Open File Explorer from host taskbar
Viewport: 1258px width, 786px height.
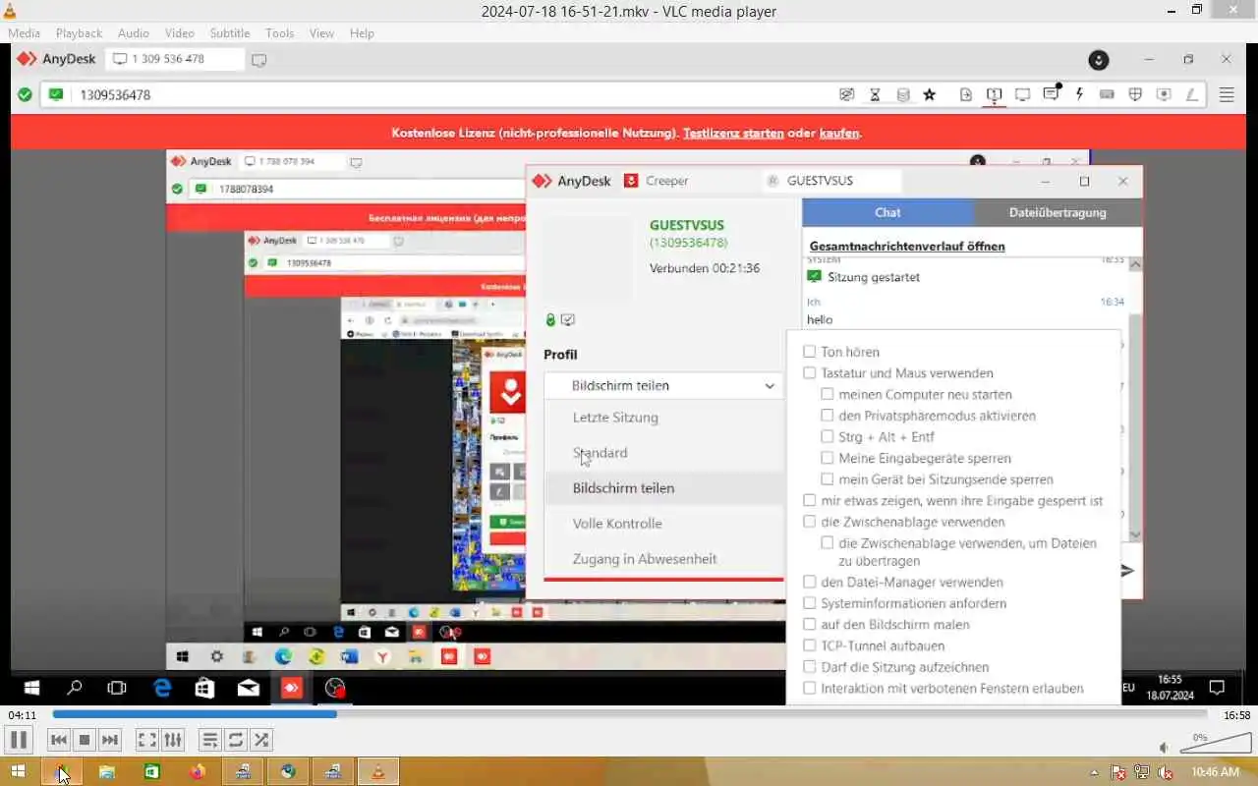click(106, 772)
